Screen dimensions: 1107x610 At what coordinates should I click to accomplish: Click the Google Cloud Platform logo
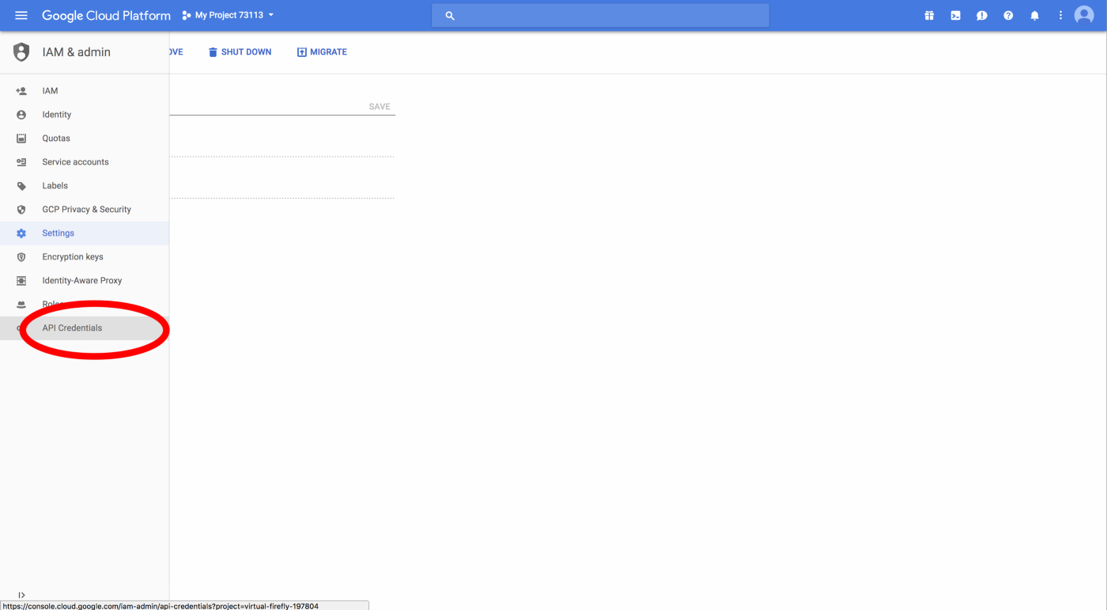pyautogui.click(x=106, y=16)
